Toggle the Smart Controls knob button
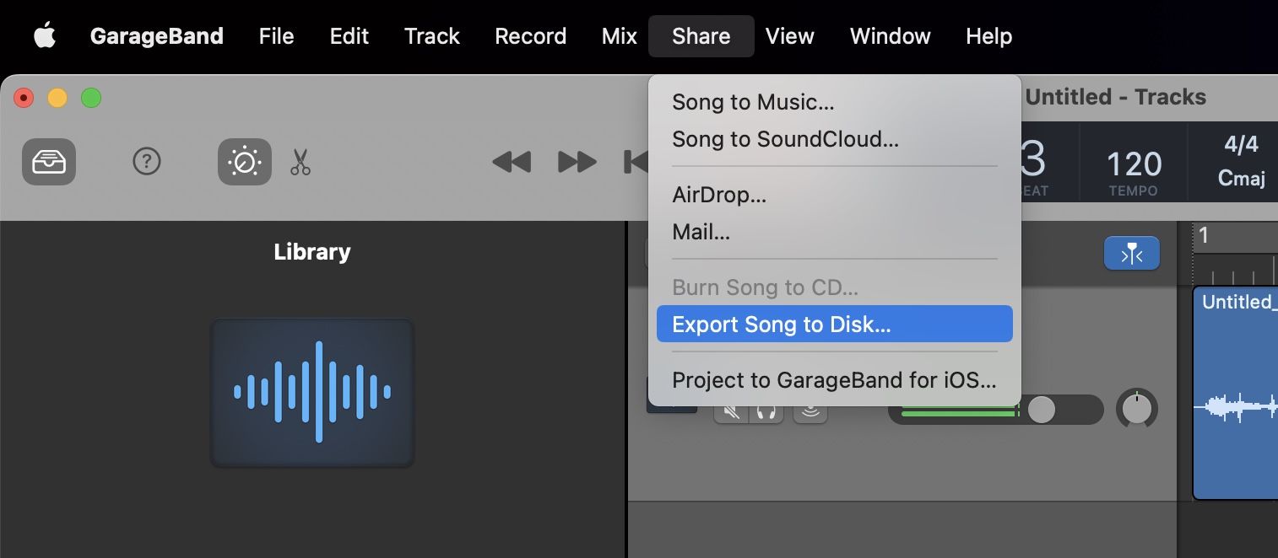This screenshot has height=558, width=1278. click(x=245, y=161)
